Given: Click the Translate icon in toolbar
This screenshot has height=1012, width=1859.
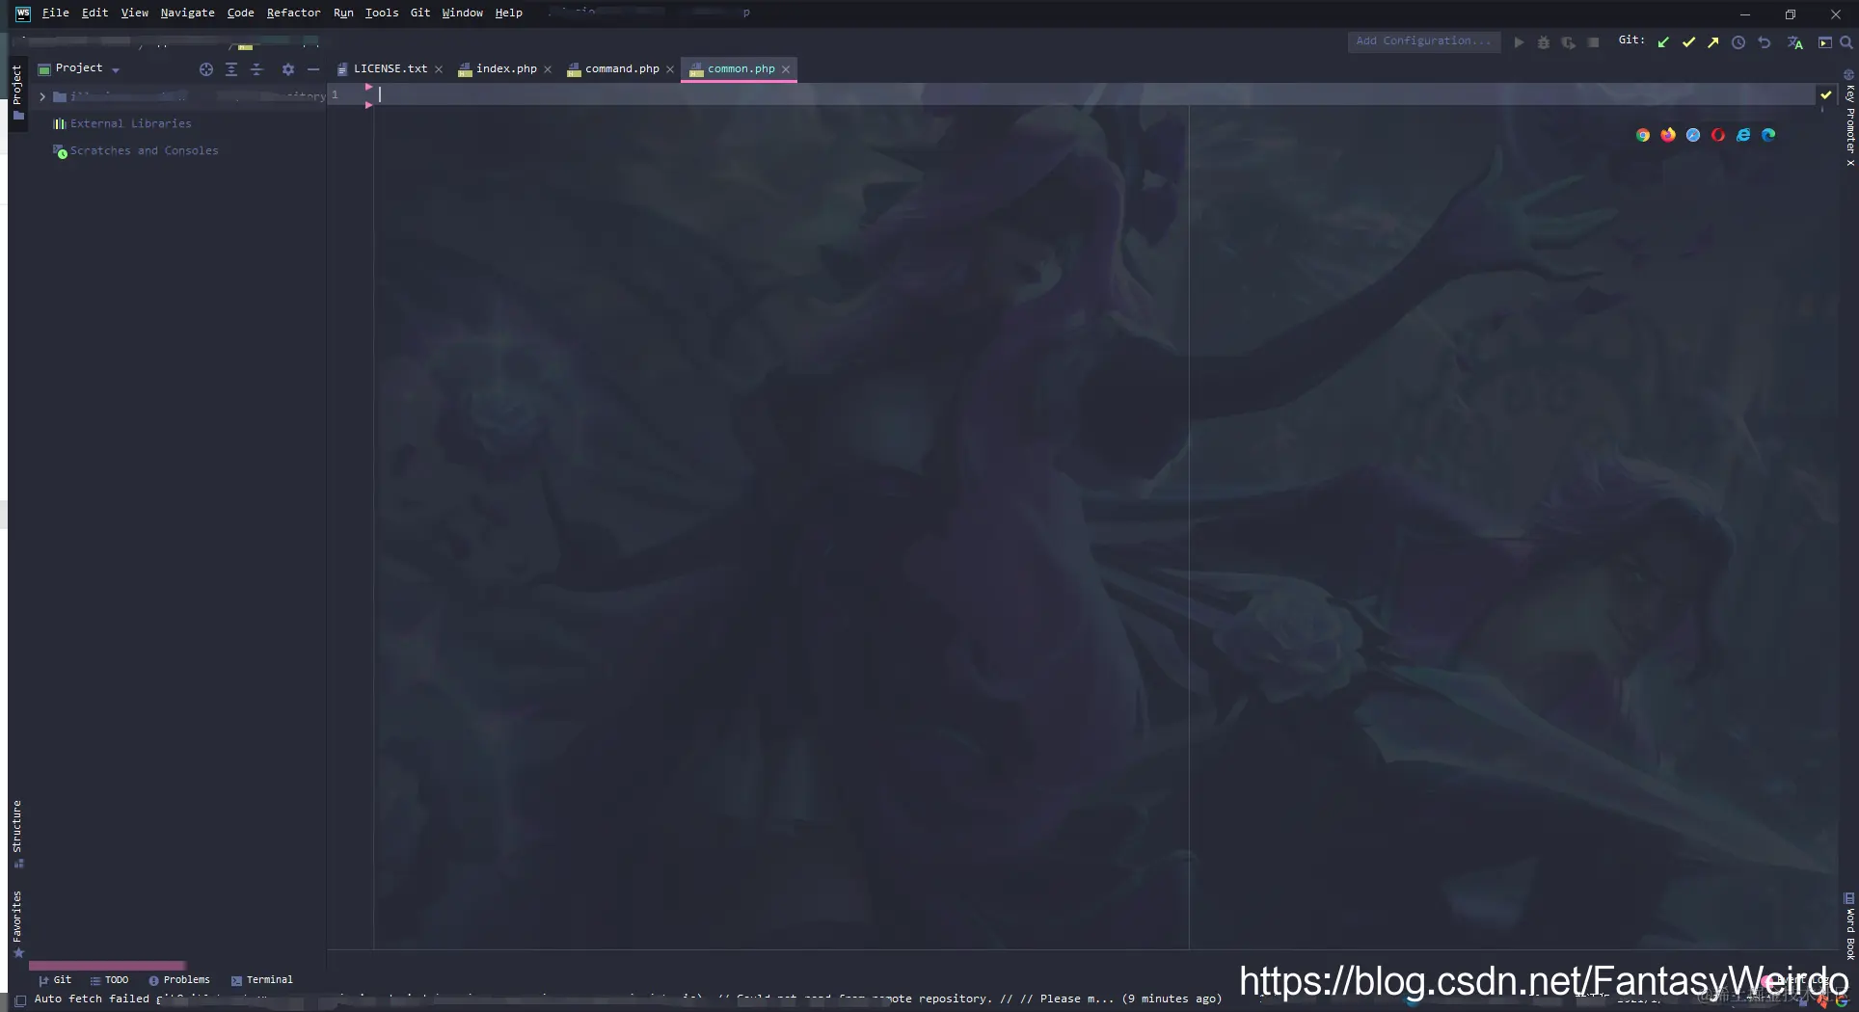Looking at the screenshot, I should point(1795,42).
